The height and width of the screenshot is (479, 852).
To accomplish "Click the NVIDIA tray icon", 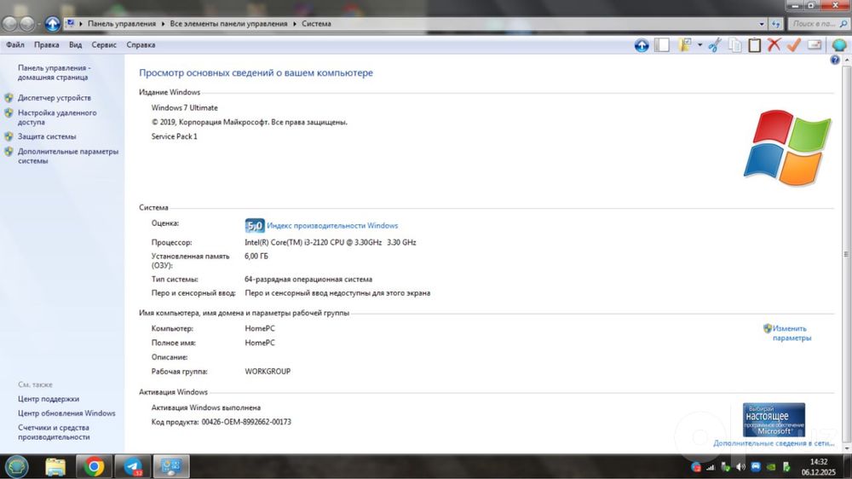I will click(771, 467).
